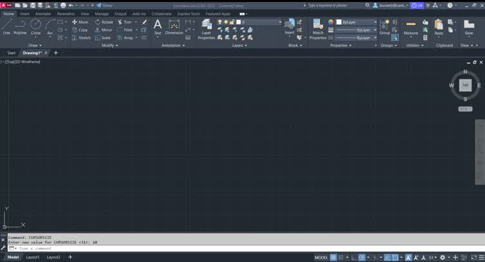Expand the Properties panel
485x262 pixels.
tap(340, 45)
